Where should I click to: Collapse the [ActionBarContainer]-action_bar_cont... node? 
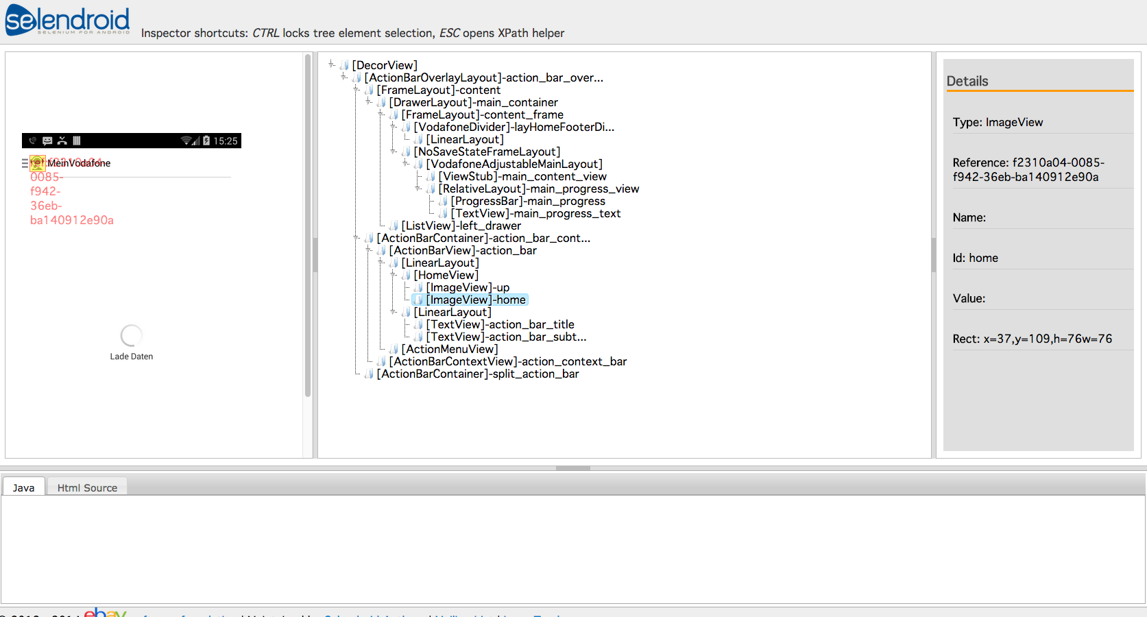click(x=357, y=237)
